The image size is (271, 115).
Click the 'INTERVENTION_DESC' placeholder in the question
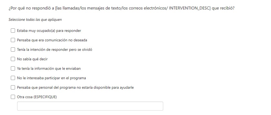tap(189, 8)
